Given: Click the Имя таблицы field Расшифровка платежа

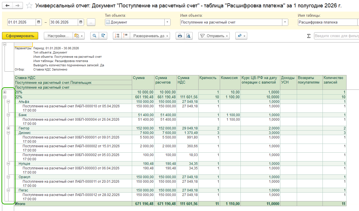Looking at the screenshot, I should click(328, 22).
